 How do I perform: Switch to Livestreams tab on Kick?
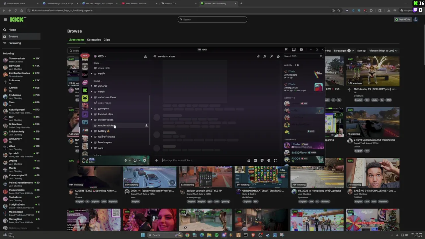point(76,40)
